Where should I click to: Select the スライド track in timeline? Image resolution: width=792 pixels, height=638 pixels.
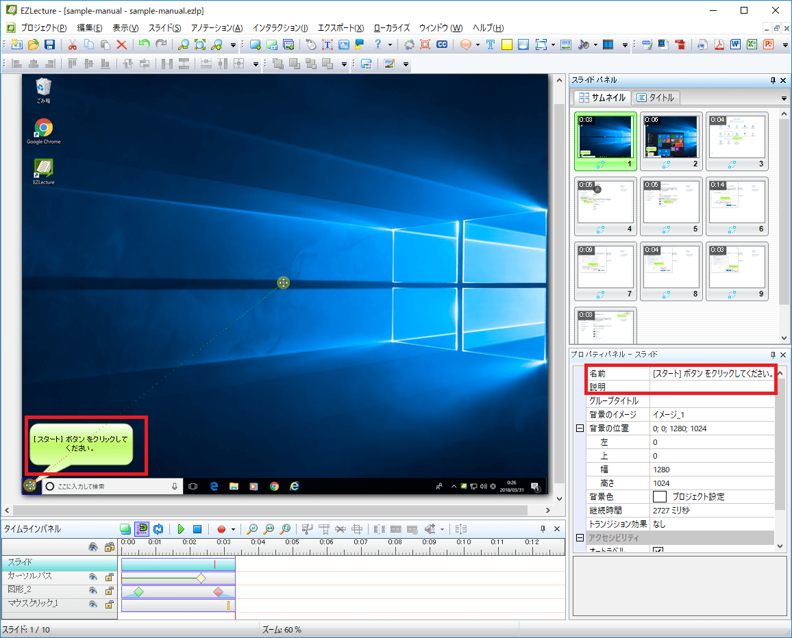(60, 562)
